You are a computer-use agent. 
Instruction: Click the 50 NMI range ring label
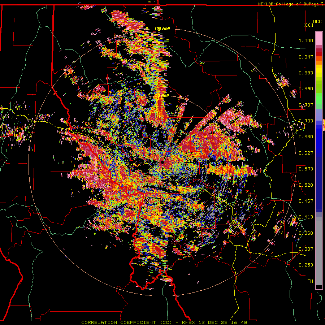[162, 95]
